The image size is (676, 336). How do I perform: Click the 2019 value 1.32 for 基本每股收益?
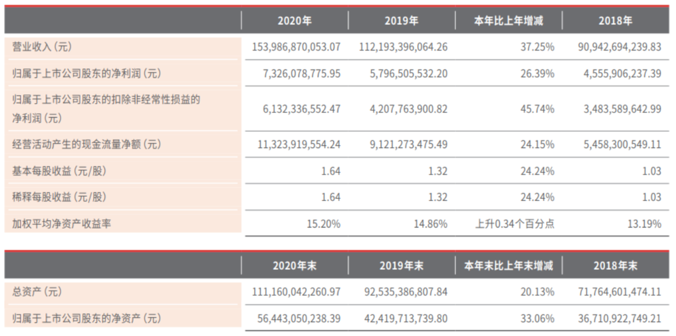[x=438, y=171]
